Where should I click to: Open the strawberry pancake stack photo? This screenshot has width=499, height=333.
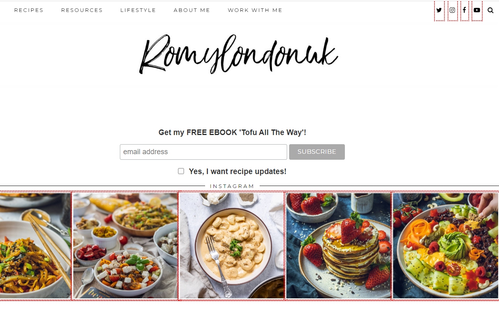coord(339,246)
